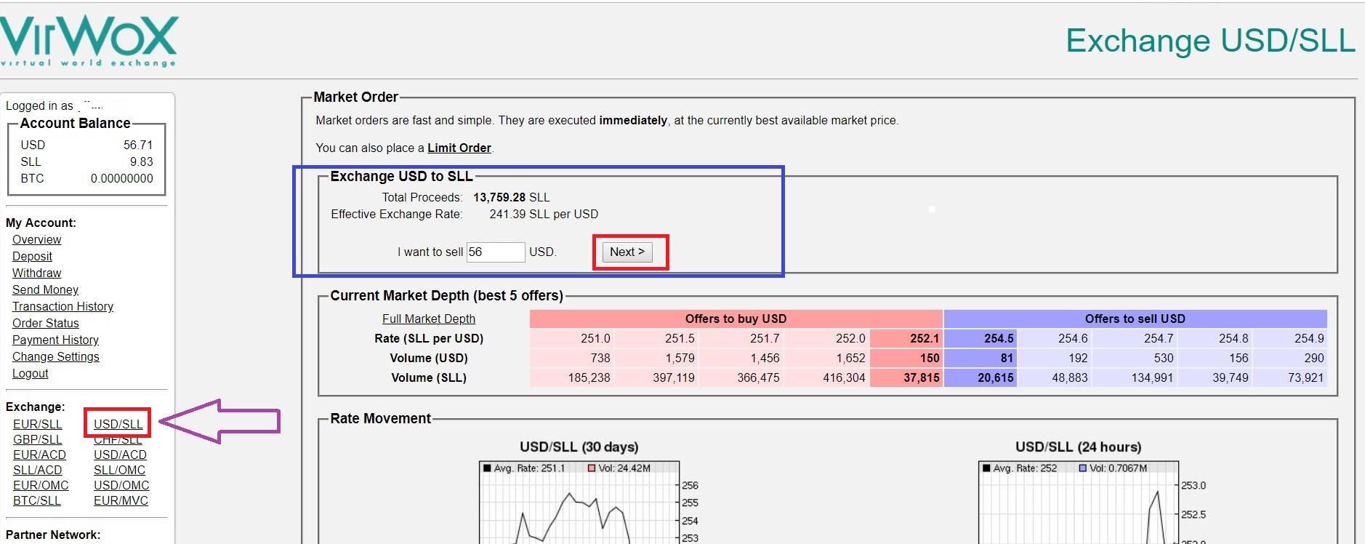Image resolution: width=1365 pixels, height=544 pixels.
Task: Select the USD/SLL exchange
Action: pos(118,424)
